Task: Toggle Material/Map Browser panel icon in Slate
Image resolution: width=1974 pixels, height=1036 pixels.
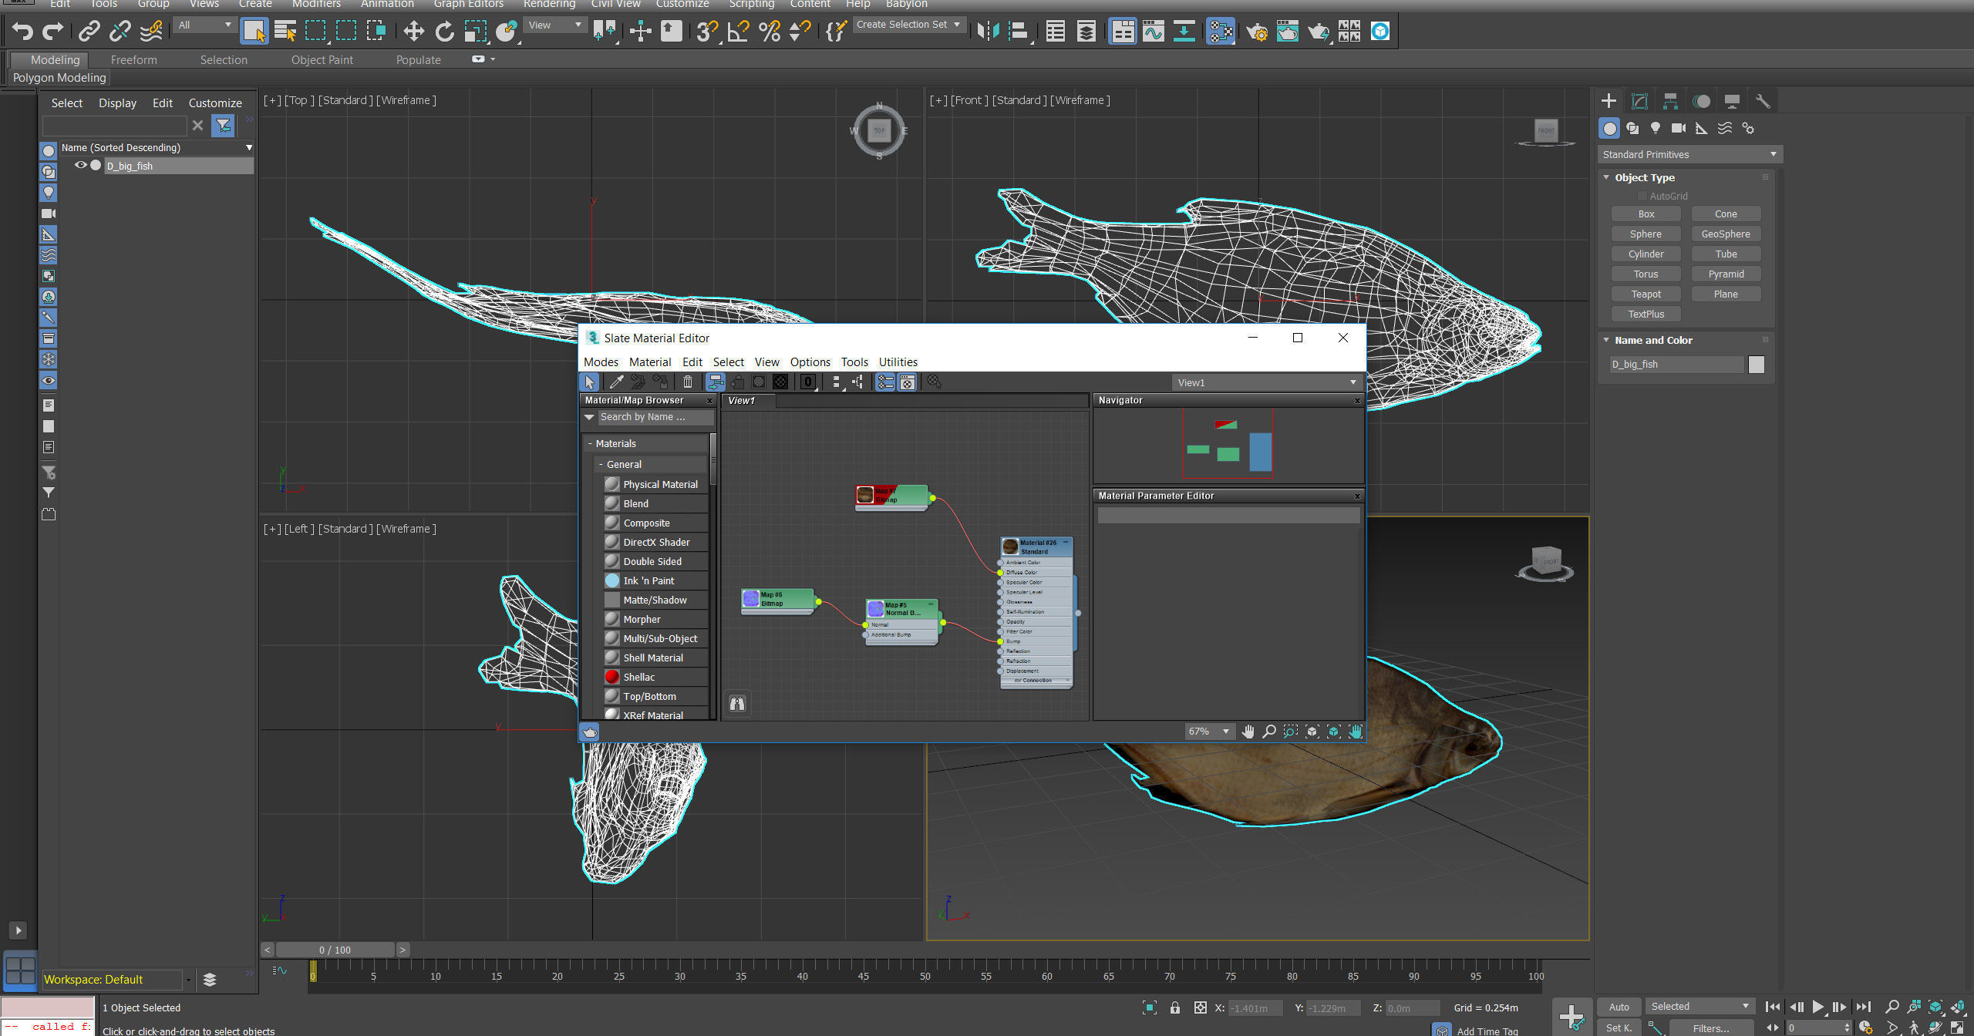Action: click(x=885, y=382)
